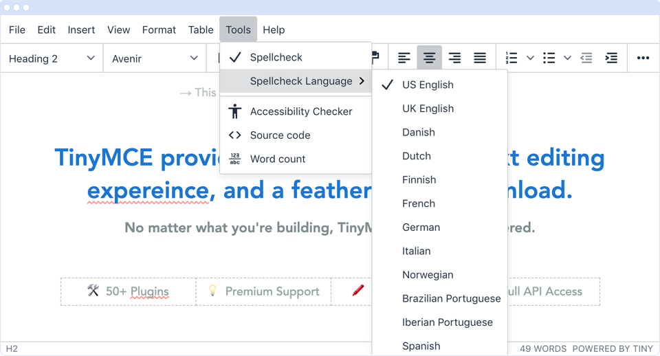The height and width of the screenshot is (356, 660).
Task: Click the increase indent icon
Action: tap(610, 58)
